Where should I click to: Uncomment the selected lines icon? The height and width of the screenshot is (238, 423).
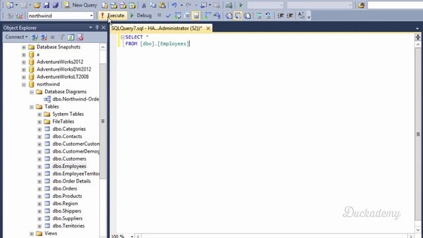[268, 16]
